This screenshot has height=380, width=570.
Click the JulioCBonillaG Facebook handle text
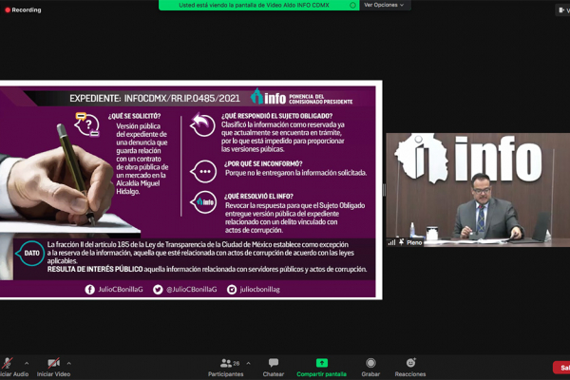click(121, 290)
